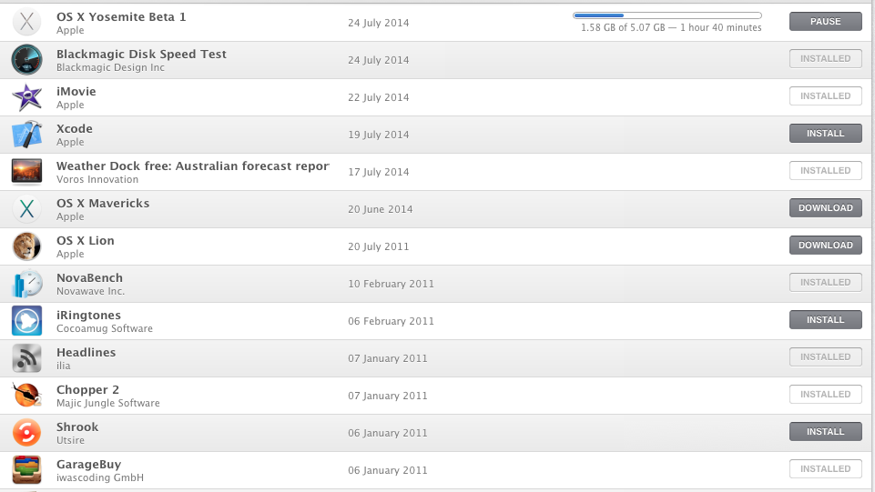This screenshot has height=492, width=875.
Task: Click the Headlines RSS icon
Action: pyautogui.click(x=26, y=357)
